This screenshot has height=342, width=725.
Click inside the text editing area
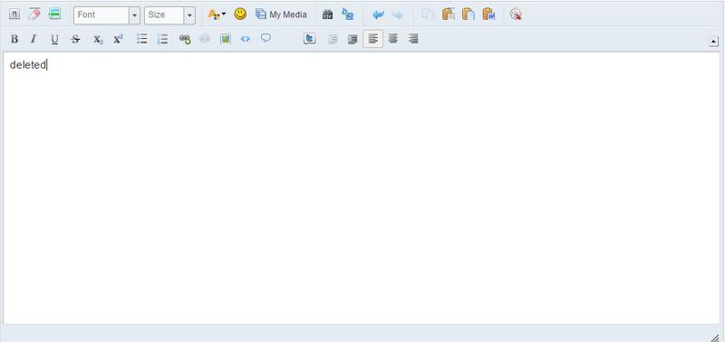(x=362, y=188)
